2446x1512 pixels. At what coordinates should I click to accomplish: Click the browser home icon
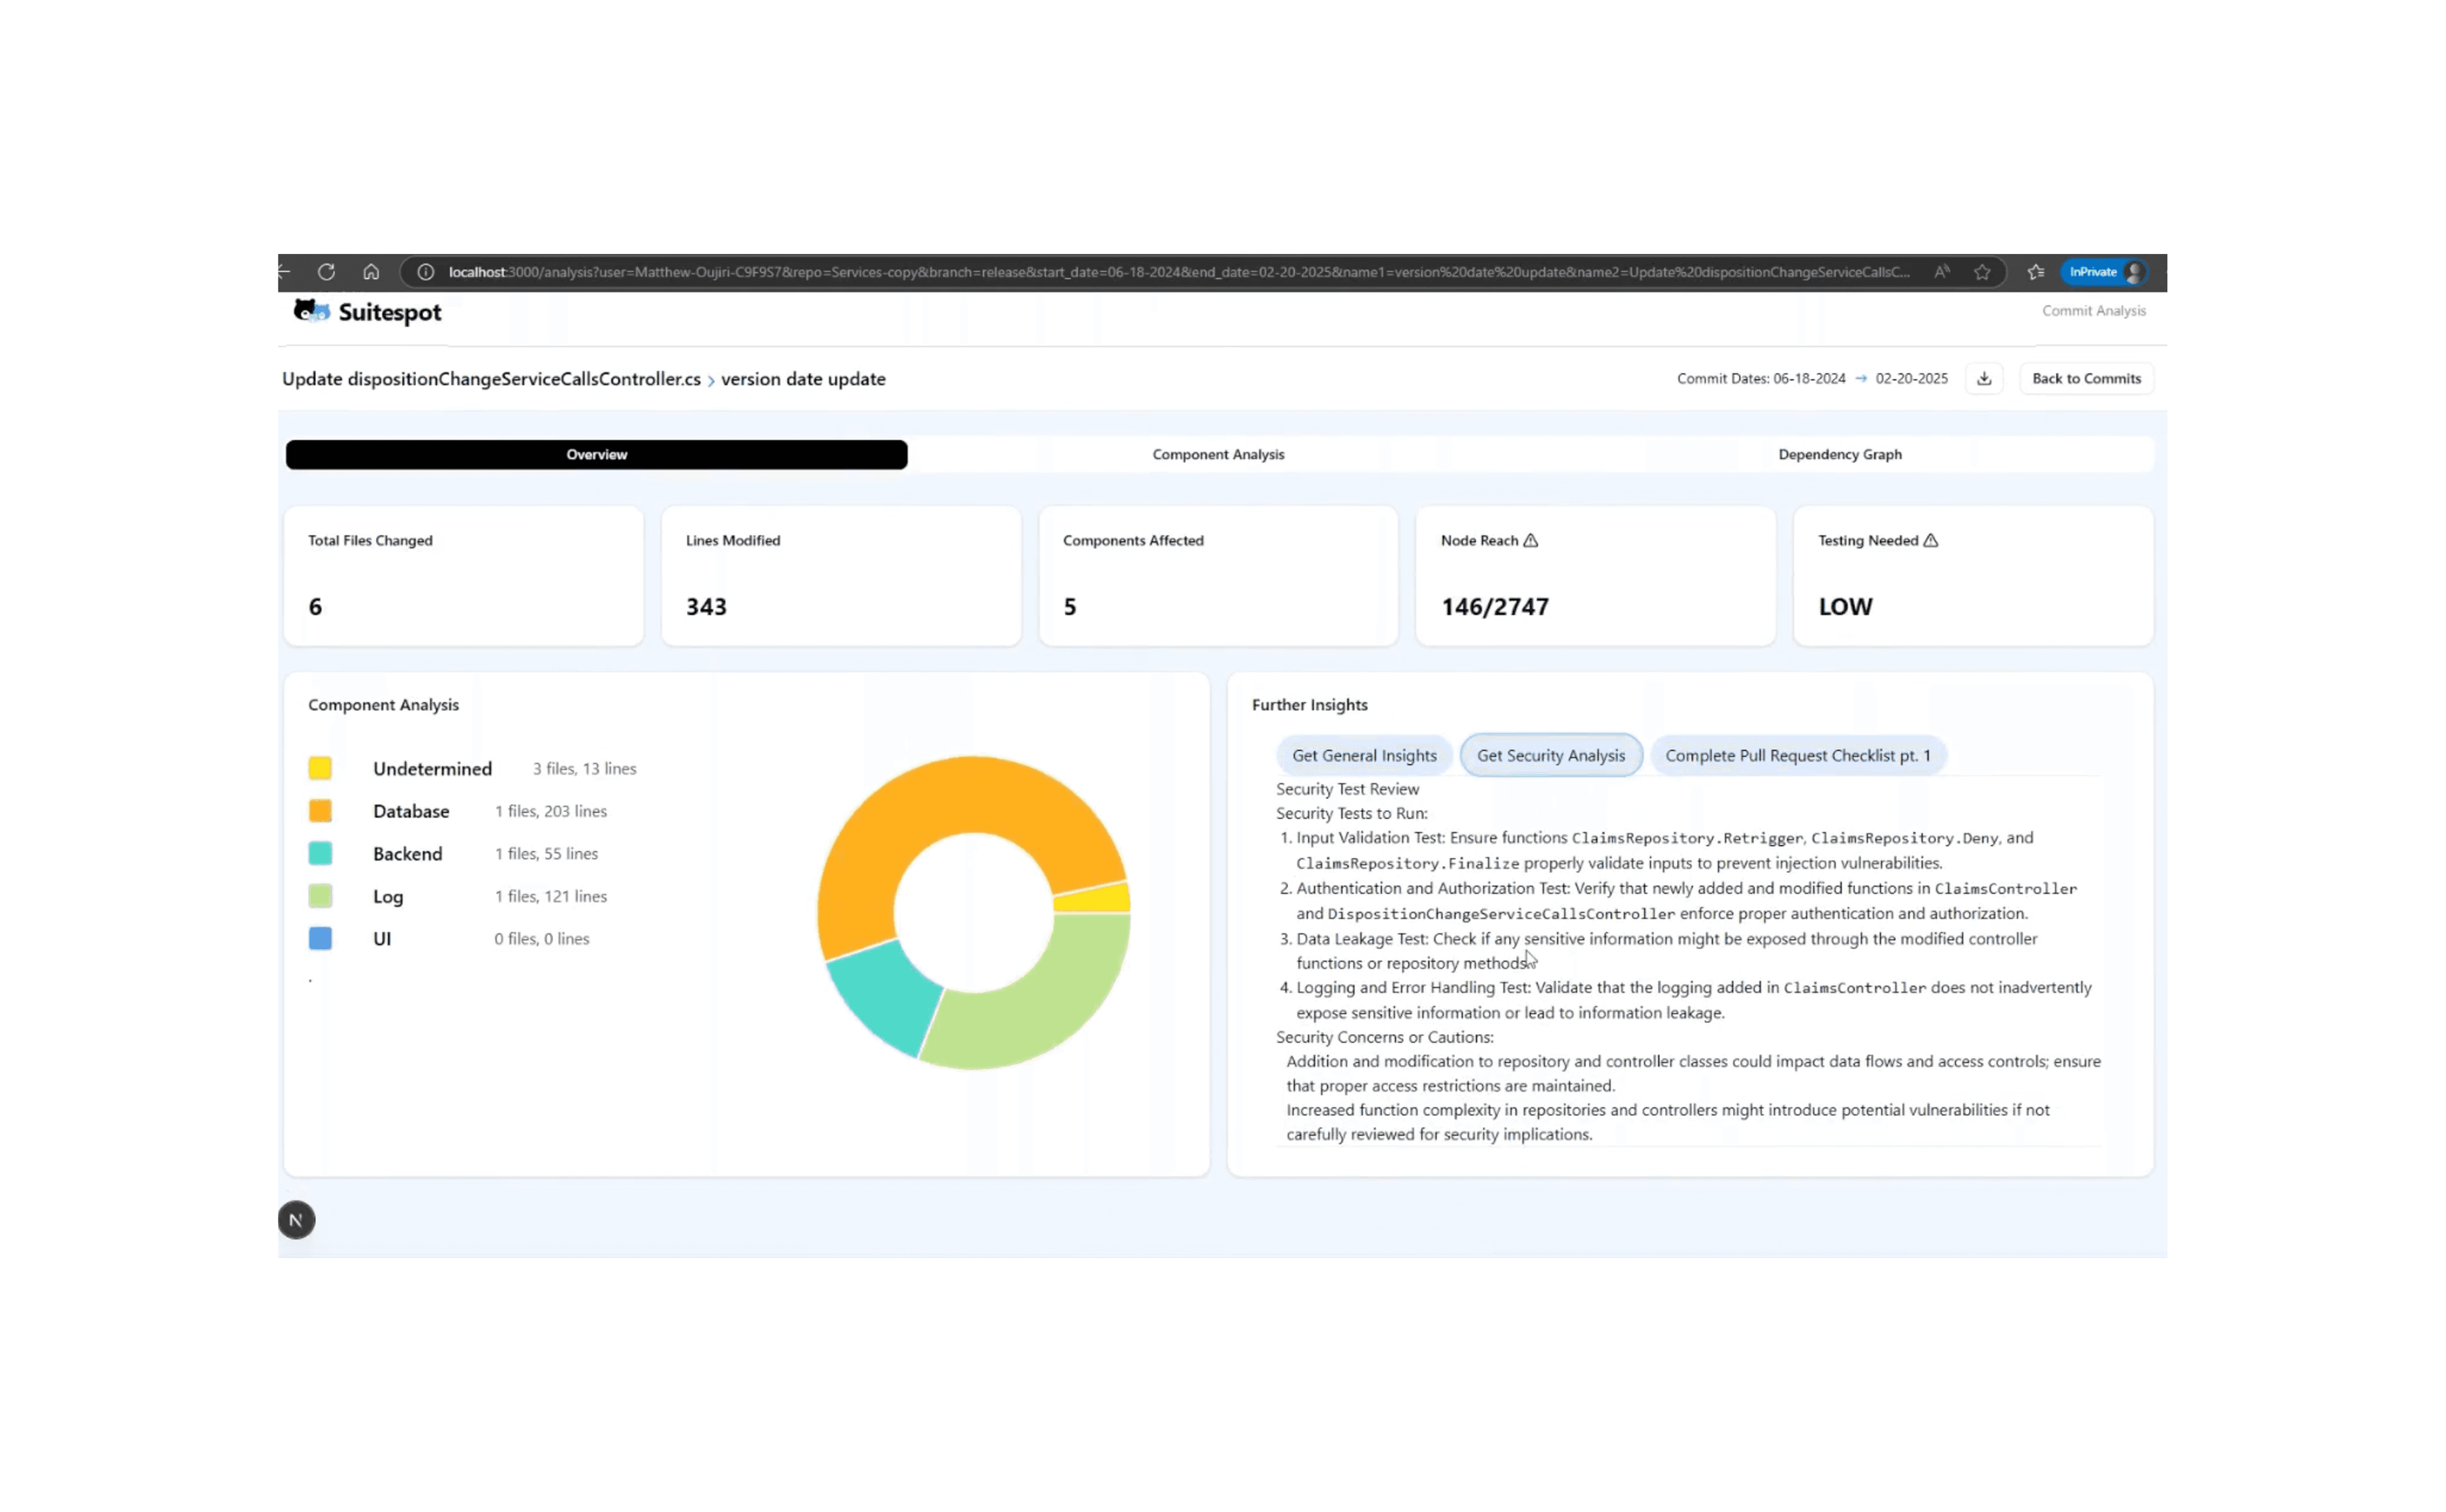[x=371, y=272]
